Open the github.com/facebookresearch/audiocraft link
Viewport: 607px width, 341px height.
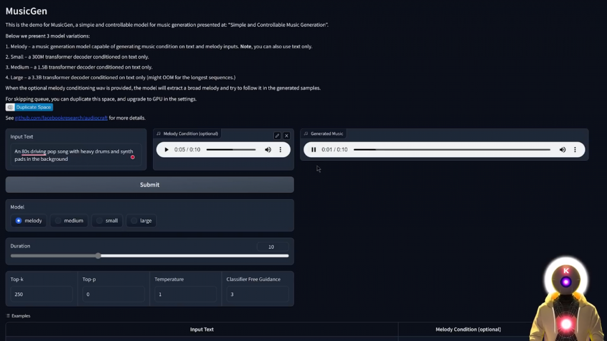(x=61, y=118)
